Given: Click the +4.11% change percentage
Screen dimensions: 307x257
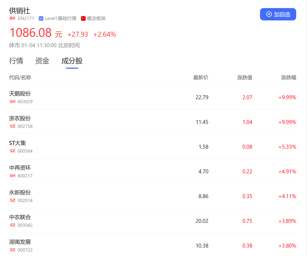Looking at the screenshot, I should click(x=287, y=196).
